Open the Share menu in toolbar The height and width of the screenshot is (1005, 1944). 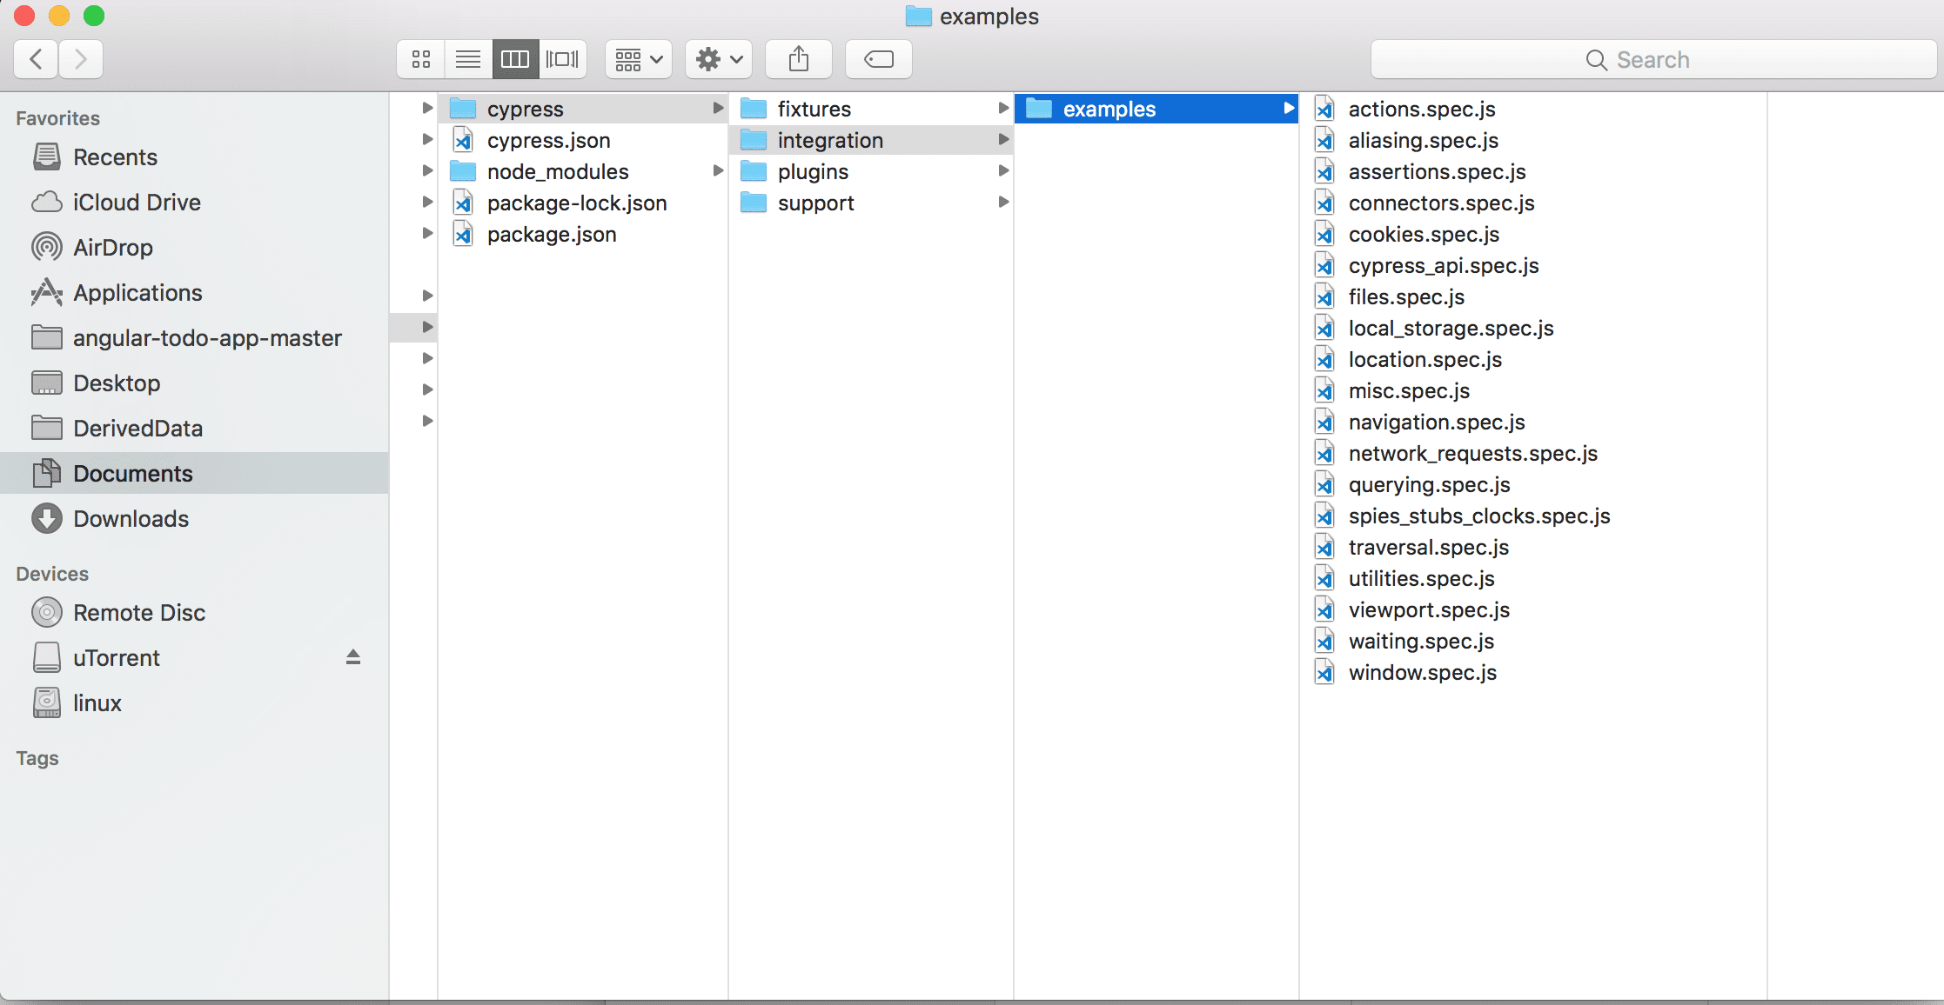[x=798, y=59]
